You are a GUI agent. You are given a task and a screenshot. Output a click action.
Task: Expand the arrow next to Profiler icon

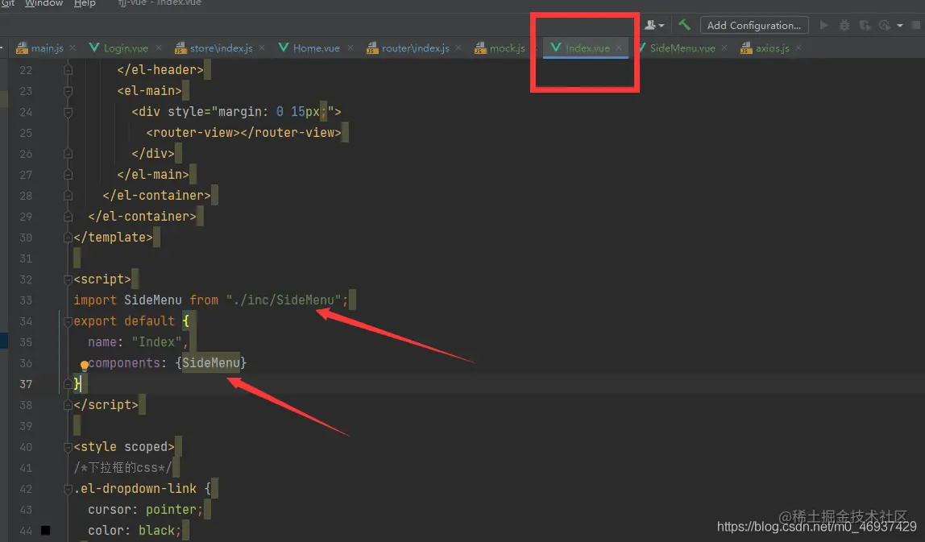tap(900, 26)
